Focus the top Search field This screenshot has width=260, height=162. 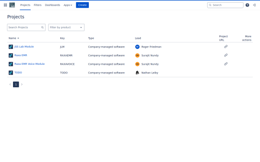point(225,5)
